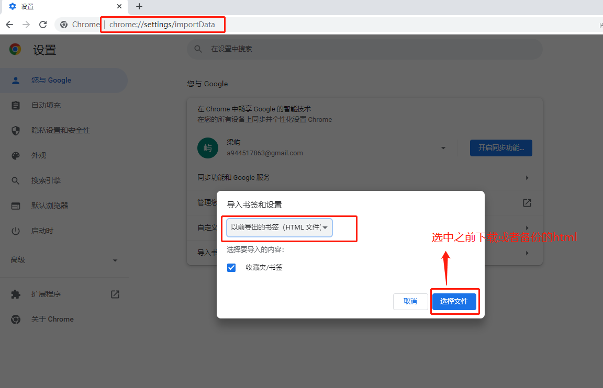
Task: Click the arrow at 同步功能和 Google 服务
Action: coord(527,177)
